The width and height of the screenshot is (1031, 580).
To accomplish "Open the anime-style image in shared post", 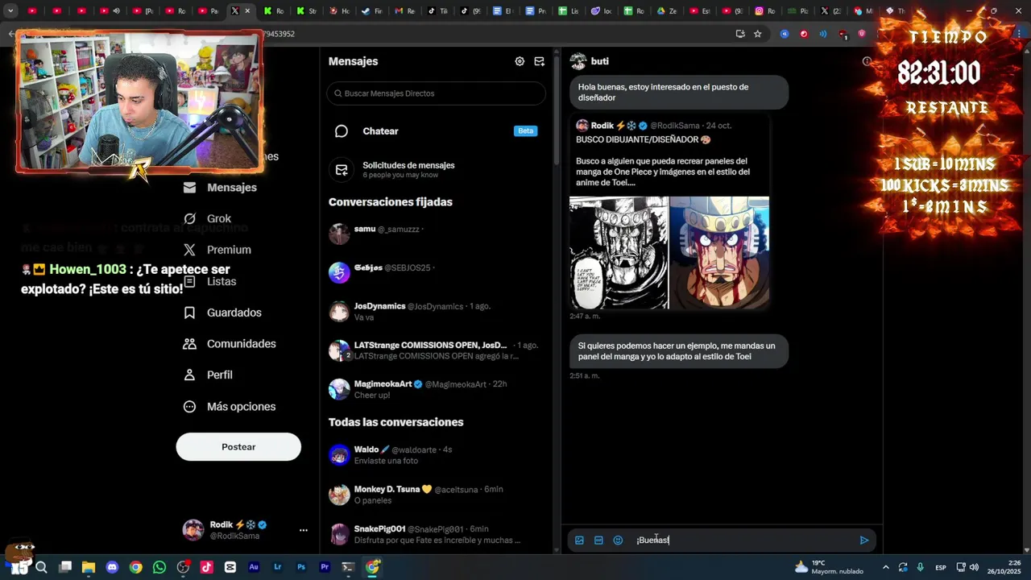I will pyautogui.click(x=719, y=253).
